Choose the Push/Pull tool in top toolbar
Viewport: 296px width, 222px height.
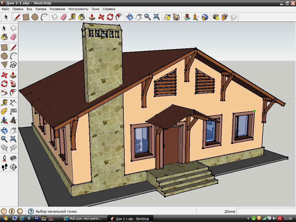point(92,17)
